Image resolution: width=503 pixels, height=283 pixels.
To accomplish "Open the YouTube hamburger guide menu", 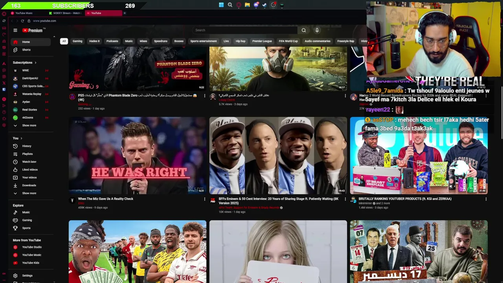I will (15, 30).
